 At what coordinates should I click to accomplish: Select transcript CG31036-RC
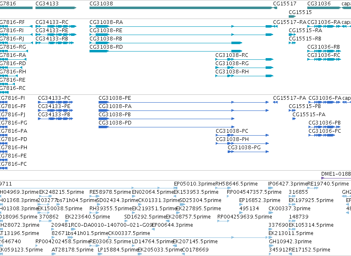[324, 59]
